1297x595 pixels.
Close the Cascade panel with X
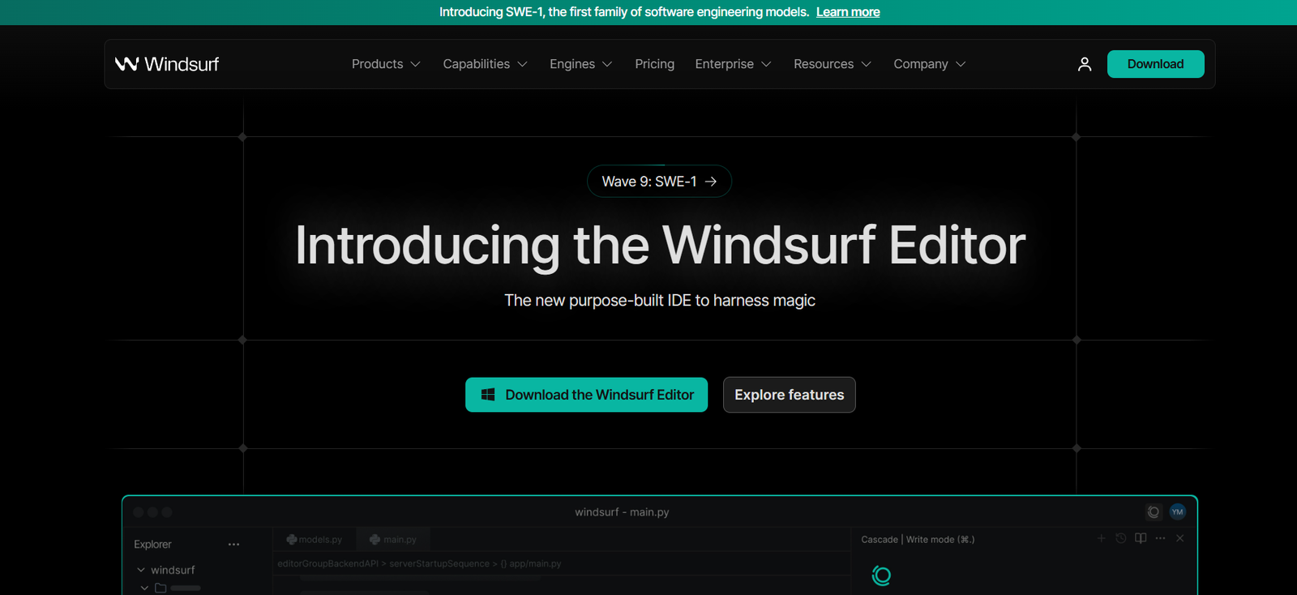[1179, 538]
